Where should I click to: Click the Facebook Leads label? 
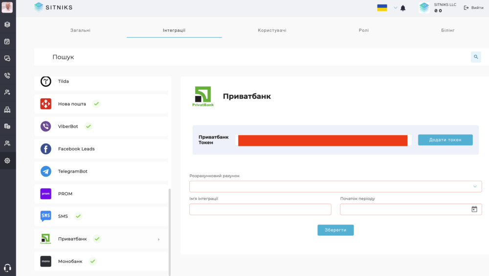click(x=76, y=149)
